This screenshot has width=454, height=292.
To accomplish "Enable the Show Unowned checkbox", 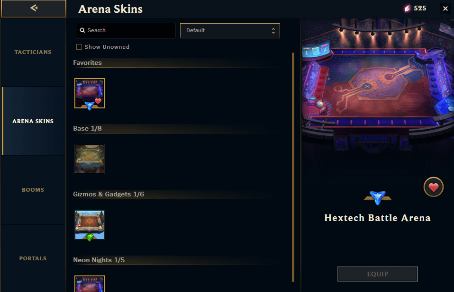I will 79,47.
